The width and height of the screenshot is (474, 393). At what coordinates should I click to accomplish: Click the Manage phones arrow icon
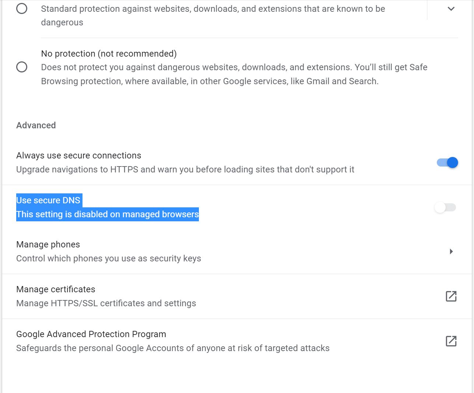tap(451, 251)
